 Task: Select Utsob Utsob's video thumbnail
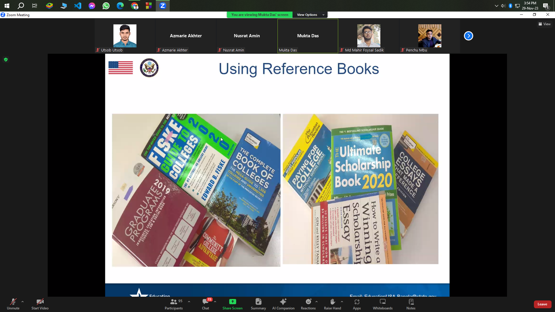[x=125, y=36]
